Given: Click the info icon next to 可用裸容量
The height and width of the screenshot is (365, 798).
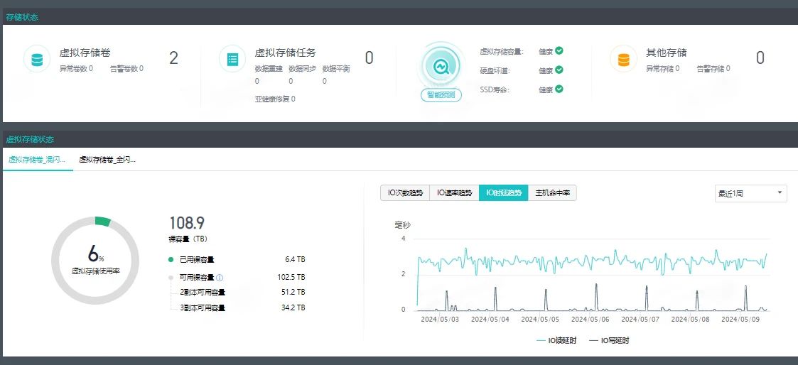Looking at the screenshot, I should (220, 278).
